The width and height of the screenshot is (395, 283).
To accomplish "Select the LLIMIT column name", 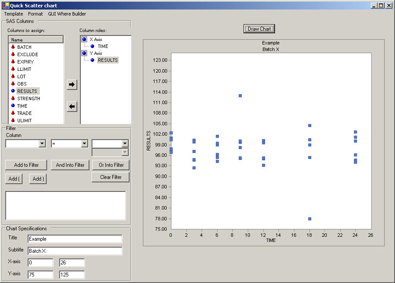I will point(24,69).
